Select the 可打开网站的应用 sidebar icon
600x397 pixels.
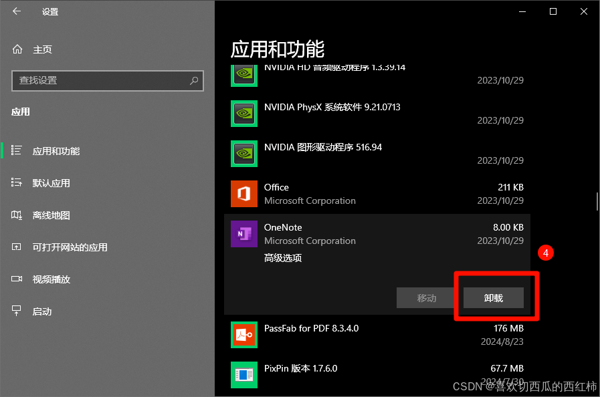tap(17, 247)
